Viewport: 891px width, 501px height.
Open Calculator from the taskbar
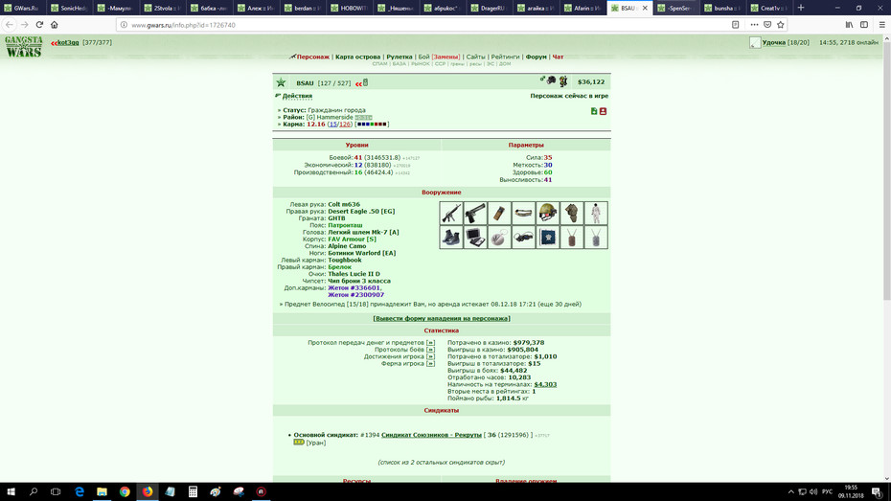point(193,491)
